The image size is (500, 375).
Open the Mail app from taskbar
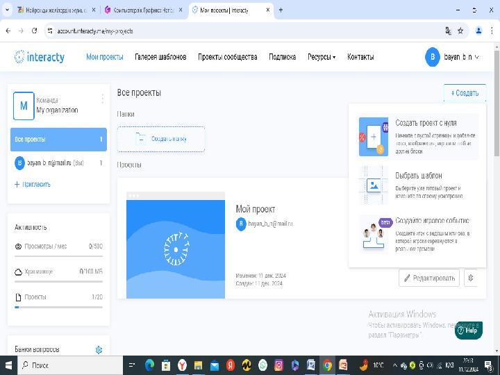tap(215, 365)
